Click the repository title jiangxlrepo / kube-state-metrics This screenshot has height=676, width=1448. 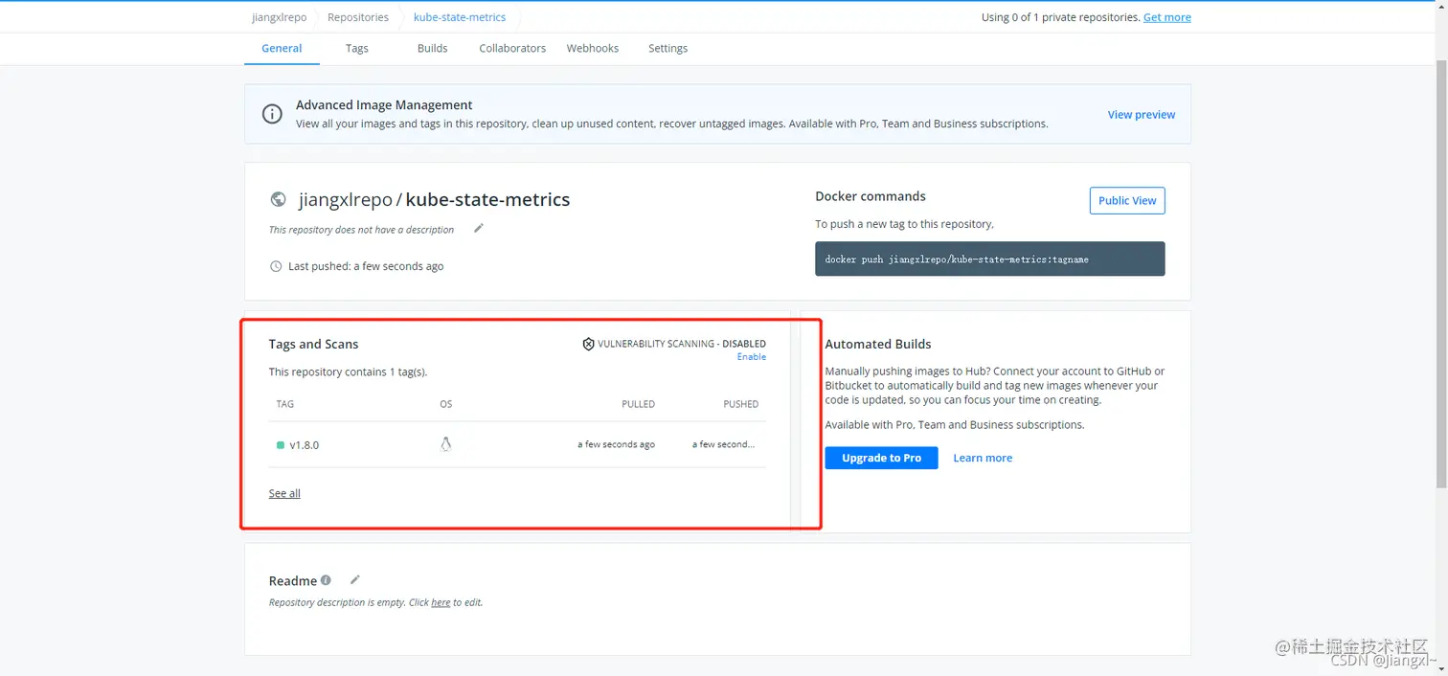[434, 199]
